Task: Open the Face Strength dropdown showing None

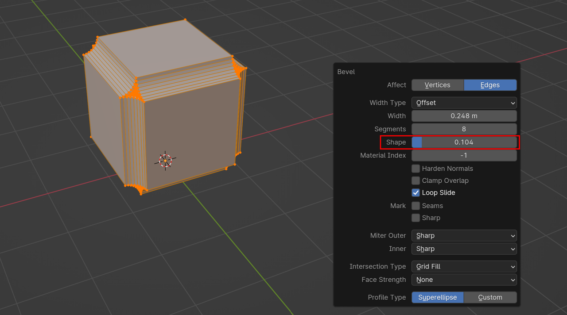Action: [464, 280]
